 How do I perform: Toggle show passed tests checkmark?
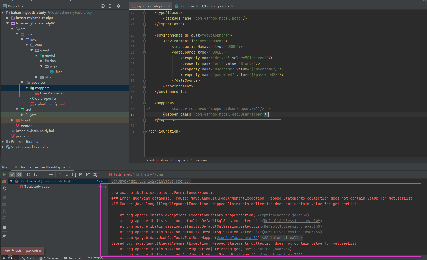(12, 174)
